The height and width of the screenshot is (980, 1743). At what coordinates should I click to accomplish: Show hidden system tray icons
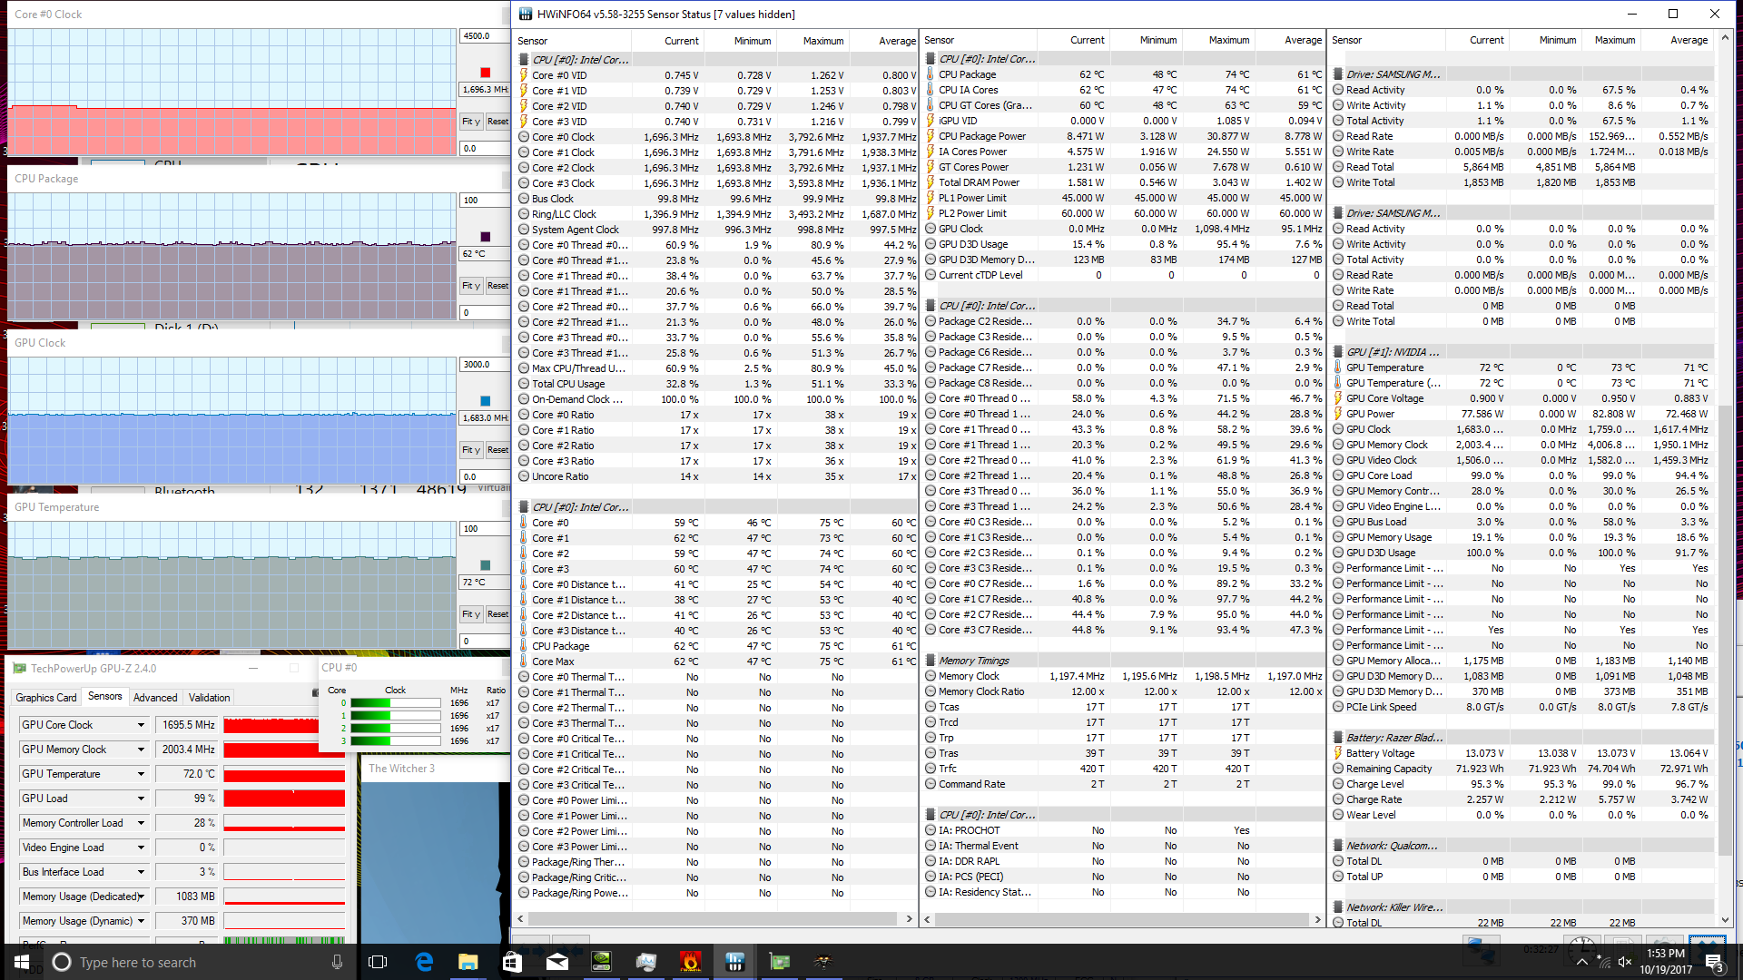(x=1582, y=962)
